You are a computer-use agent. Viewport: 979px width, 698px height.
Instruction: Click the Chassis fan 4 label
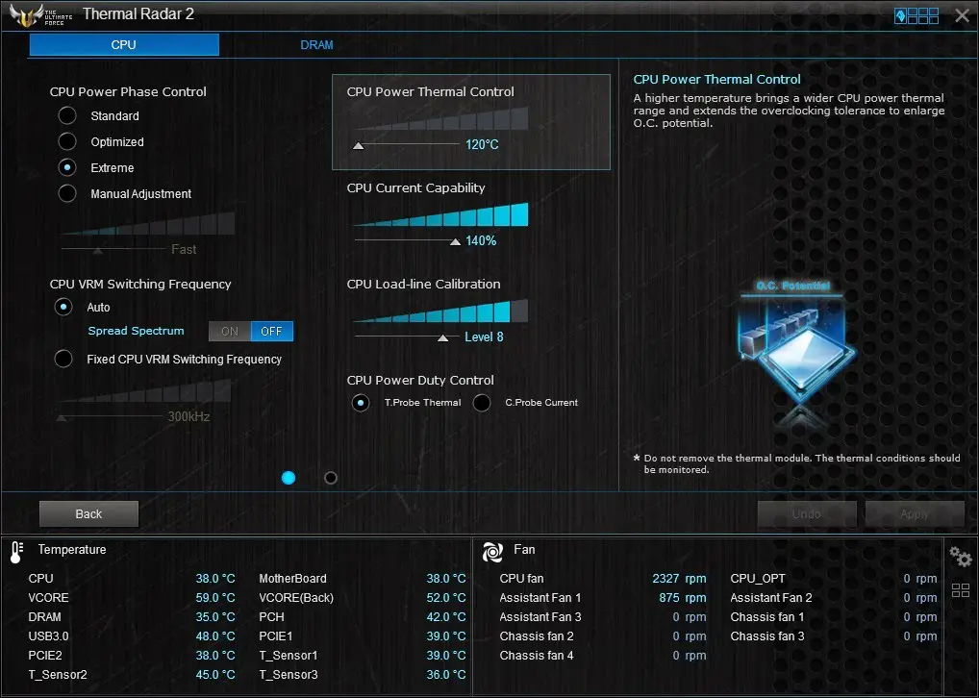click(x=537, y=656)
